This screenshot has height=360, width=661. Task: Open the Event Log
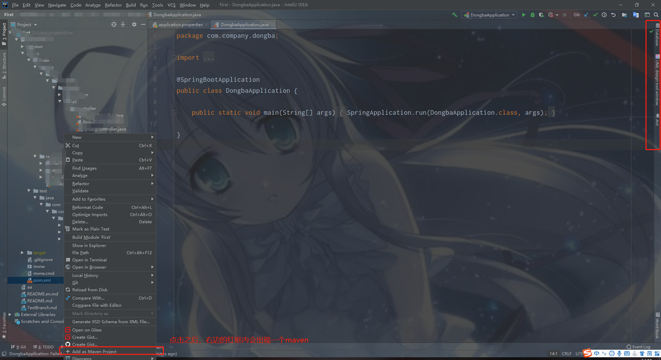point(639,347)
